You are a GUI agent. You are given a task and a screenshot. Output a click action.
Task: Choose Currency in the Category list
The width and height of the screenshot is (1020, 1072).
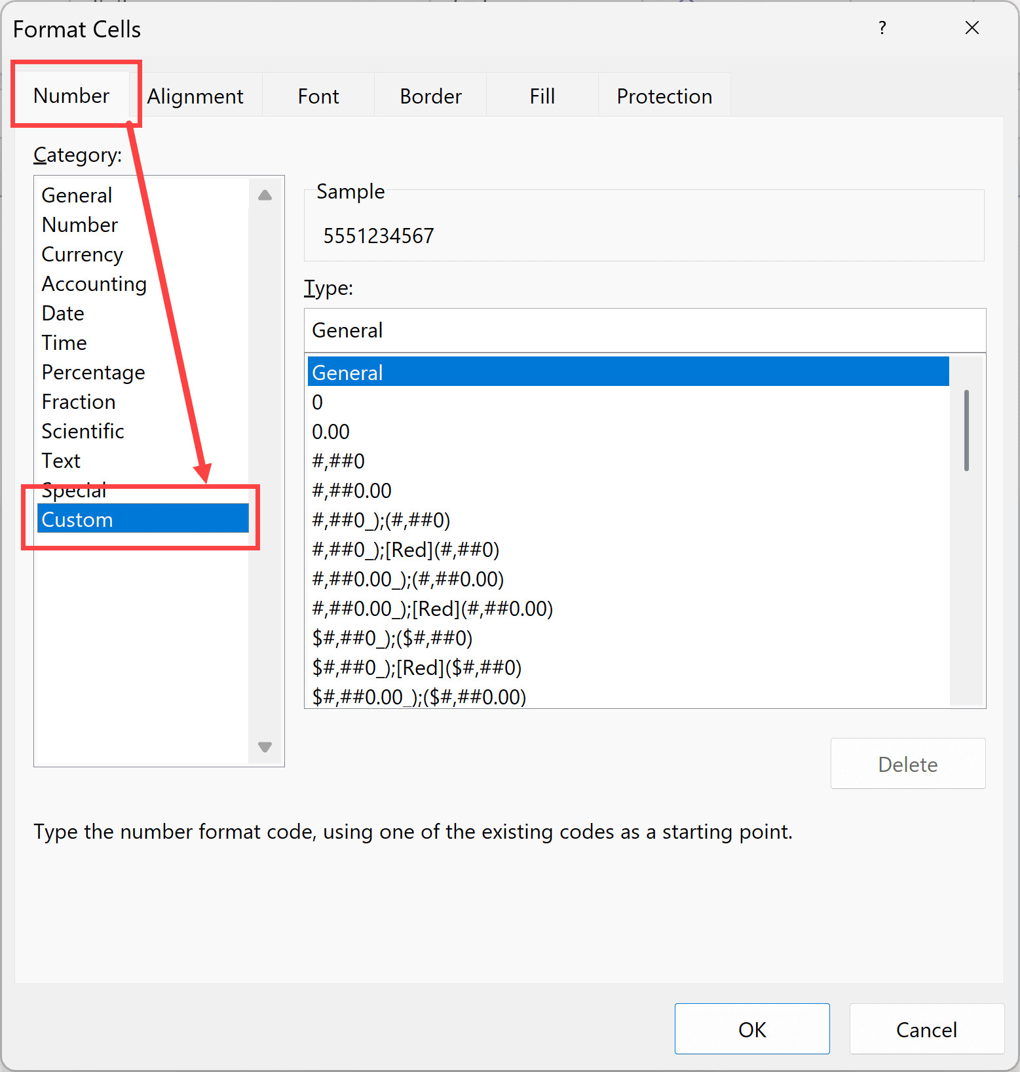[x=83, y=254]
